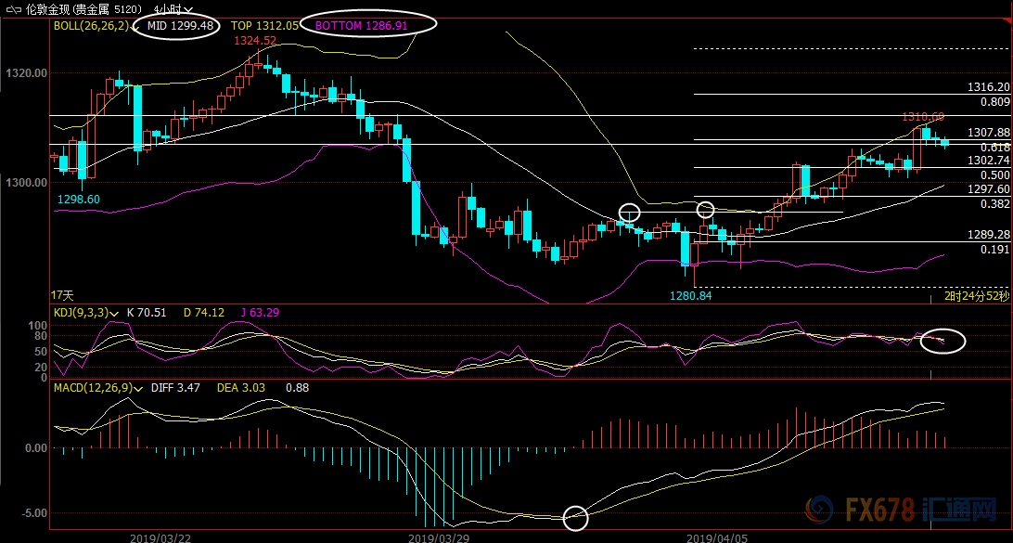Viewport: 1013px width, 543px height.
Task: Select the circled MID 1299.48 value
Action: pos(181,26)
